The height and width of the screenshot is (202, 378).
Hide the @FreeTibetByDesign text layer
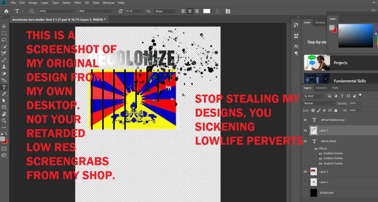tap(305, 120)
